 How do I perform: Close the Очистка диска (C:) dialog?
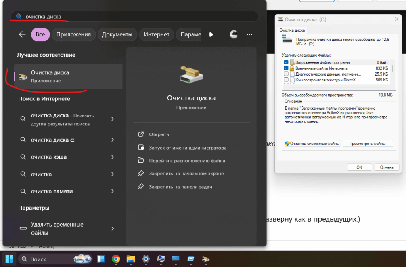(x=396, y=19)
